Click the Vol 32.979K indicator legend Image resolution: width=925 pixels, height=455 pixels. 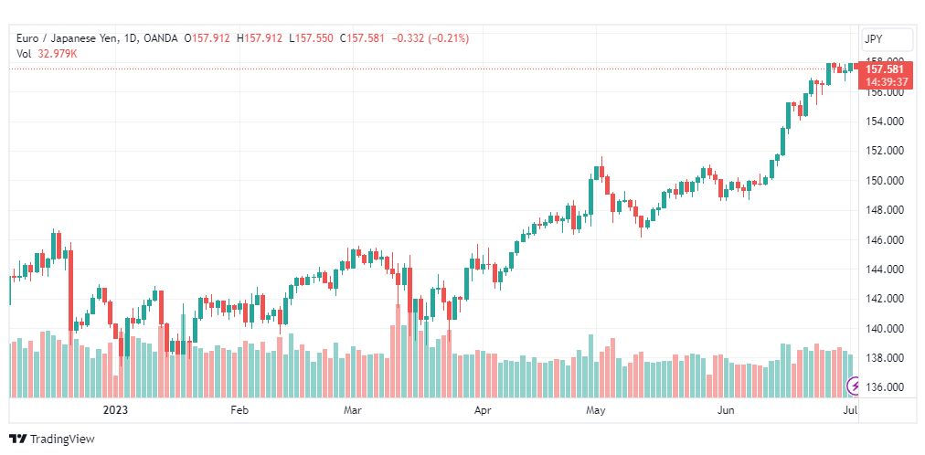tap(48, 54)
